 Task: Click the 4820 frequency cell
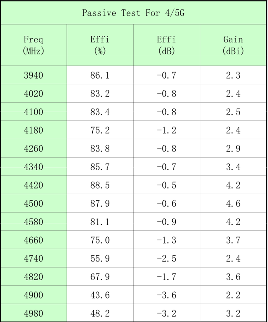[34, 277]
